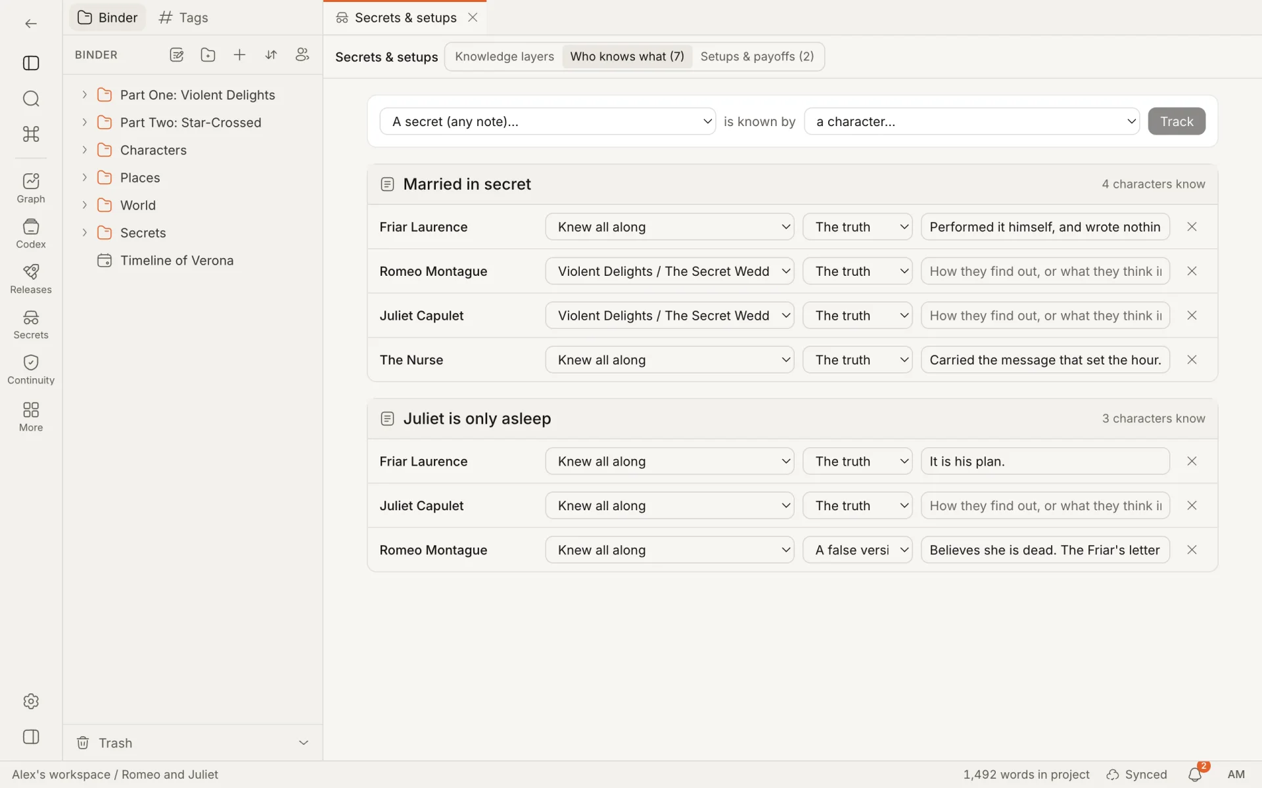Remove The Nurse from Married in secret

[1192, 360]
